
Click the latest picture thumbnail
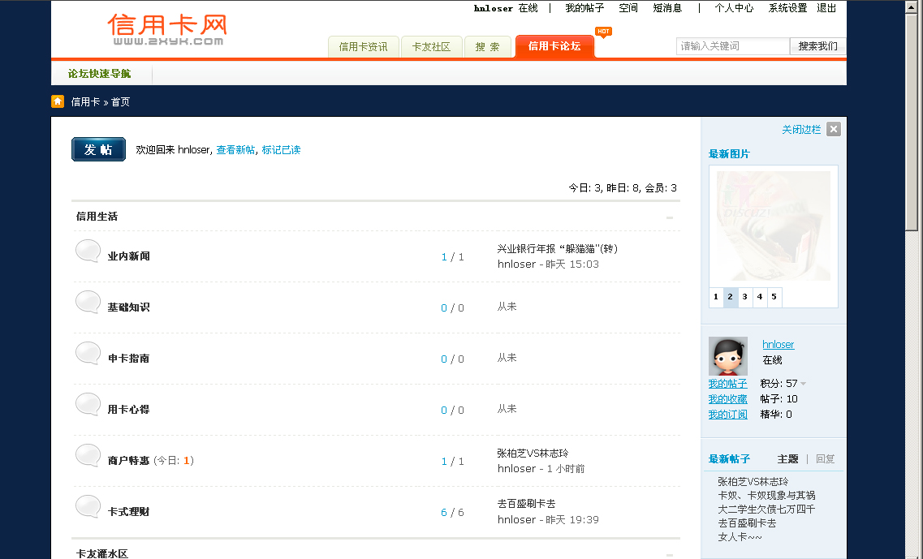click(774, 226)
